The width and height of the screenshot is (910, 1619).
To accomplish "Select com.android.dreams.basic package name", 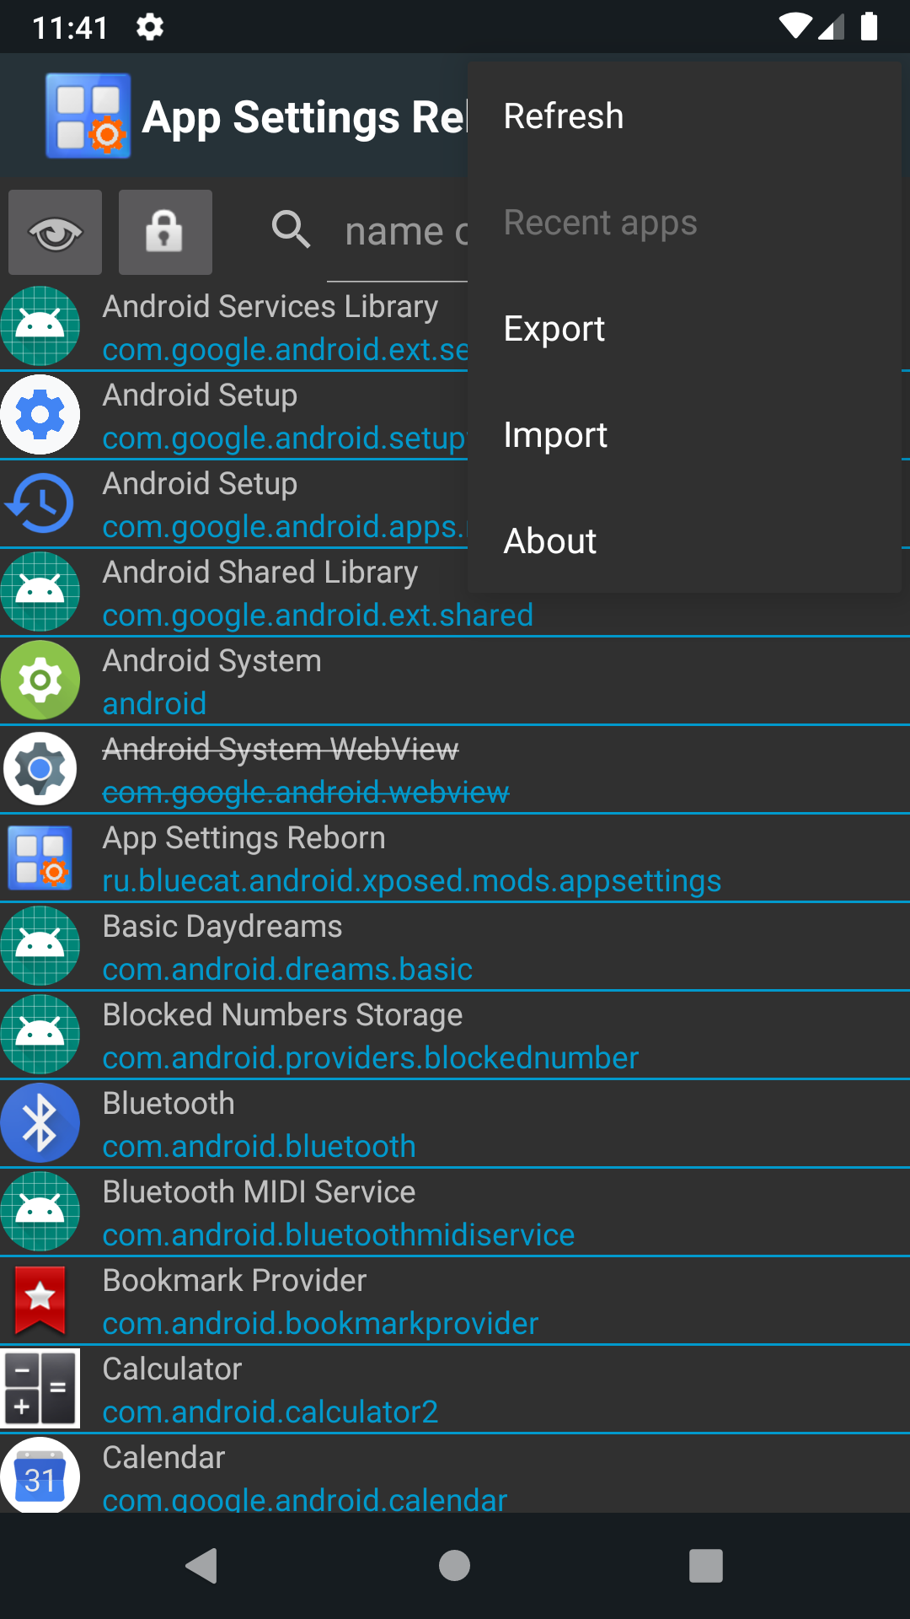I will coord(287,970).
